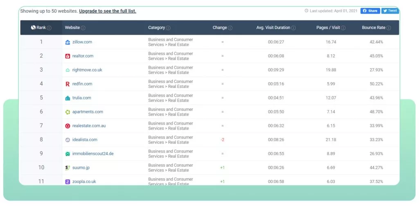Click the zillow.com favicon icon
The width and height of the screenshot is (419, 206).
coord(68,42)
